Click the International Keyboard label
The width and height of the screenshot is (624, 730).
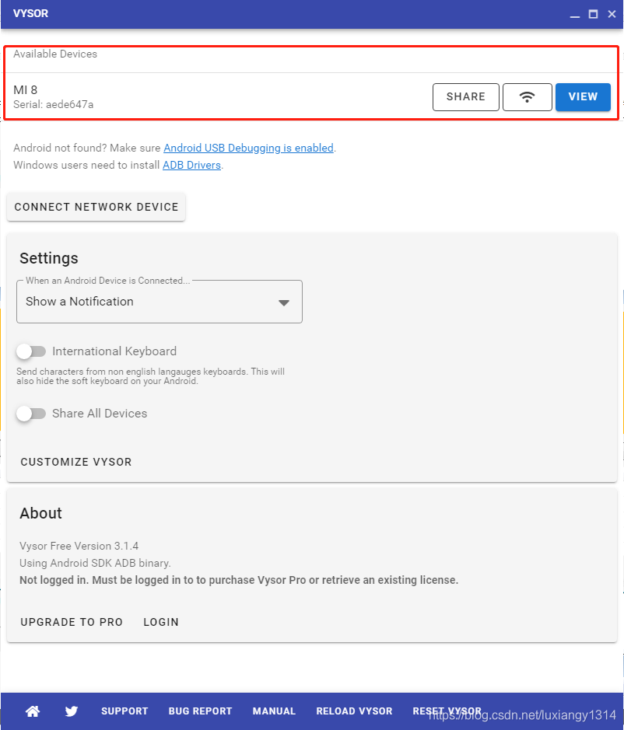(114, 351)
